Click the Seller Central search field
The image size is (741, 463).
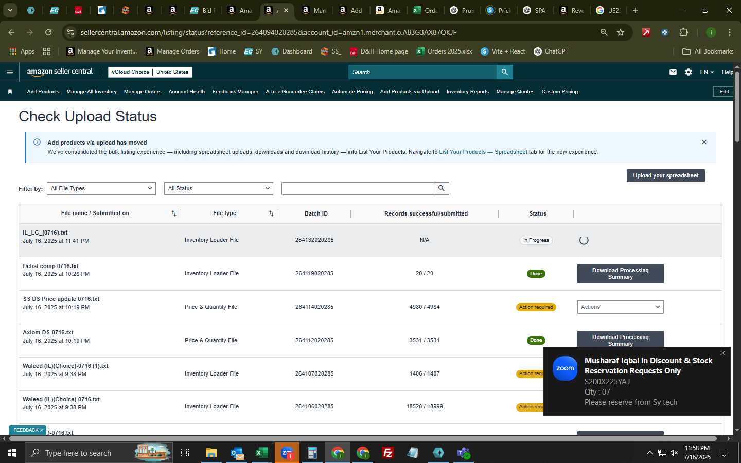[x=422, y=72]
